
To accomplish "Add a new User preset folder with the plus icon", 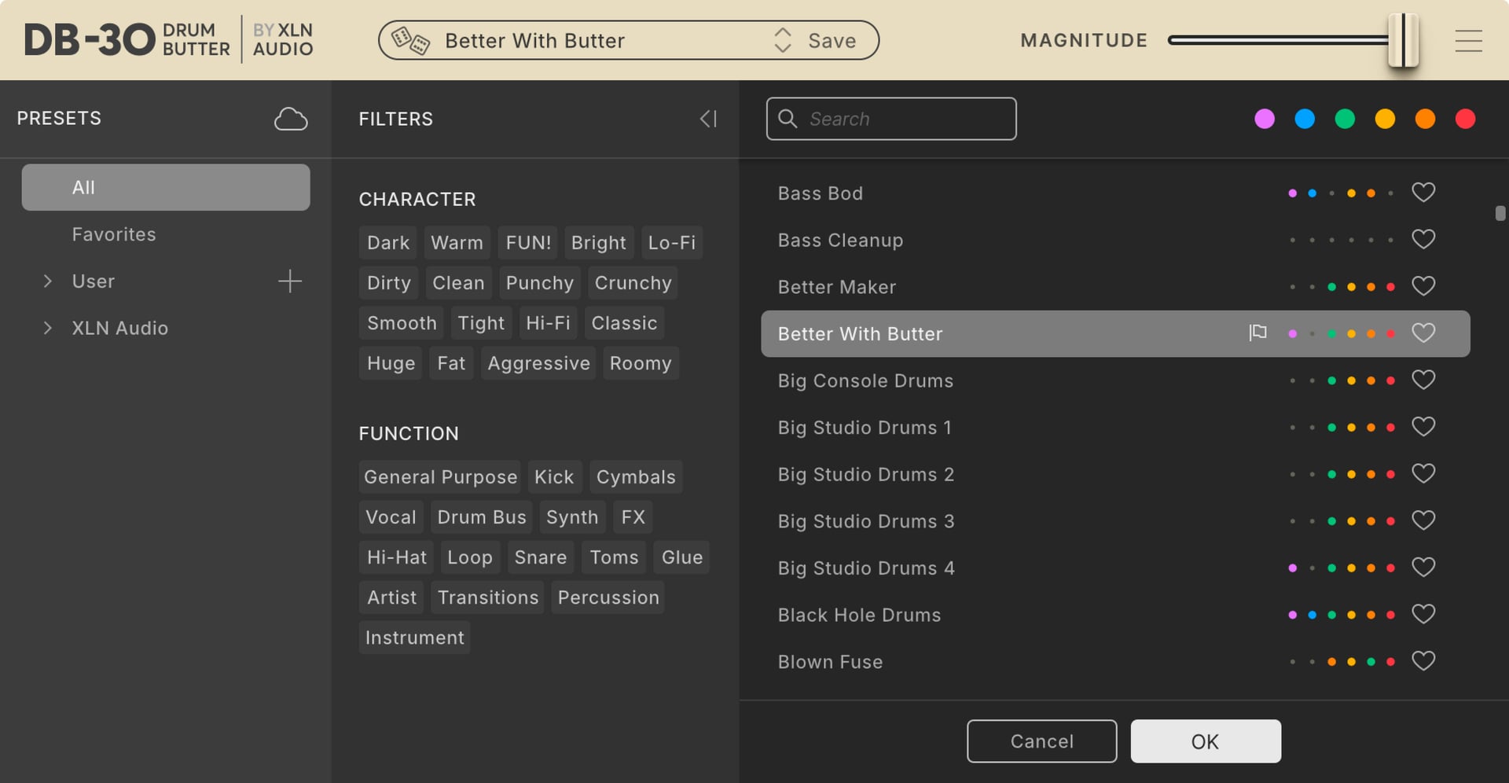I will coord(290,281).
